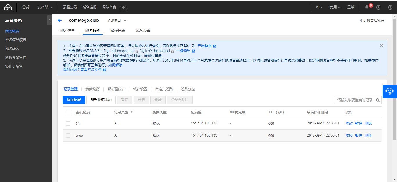Click external link icon after 查看FAQ文档
This screenshot has height=182, width=397.
(x=105, y=70)
